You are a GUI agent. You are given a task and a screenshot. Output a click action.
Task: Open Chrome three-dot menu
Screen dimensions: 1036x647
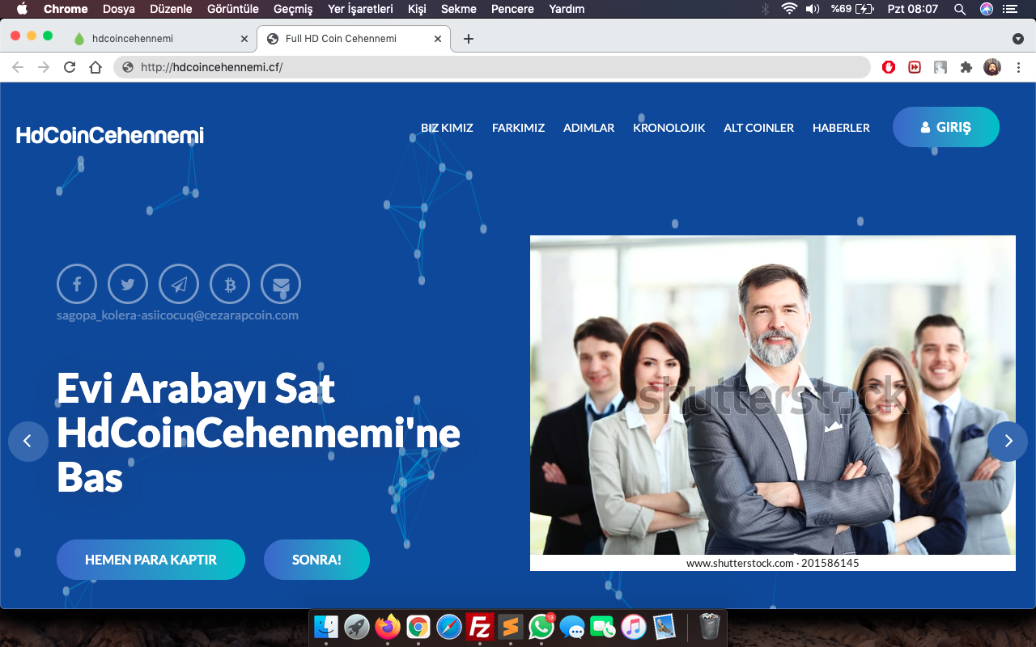click(1018, 67)
